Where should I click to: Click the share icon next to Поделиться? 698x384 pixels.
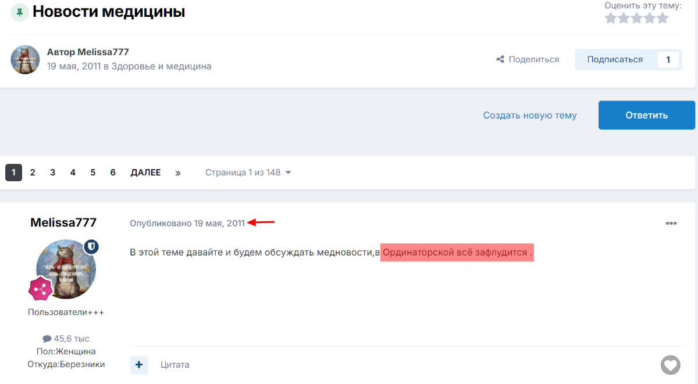point(500,59)
